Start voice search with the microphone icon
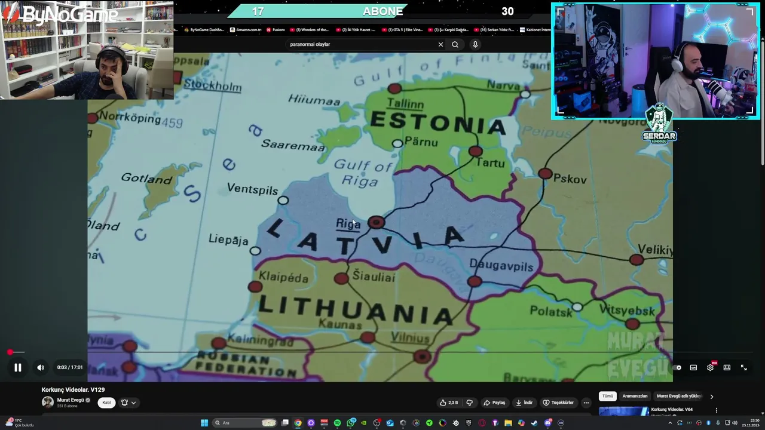The width and height of the screenshot is (765, 430). [x=475, y=44]
